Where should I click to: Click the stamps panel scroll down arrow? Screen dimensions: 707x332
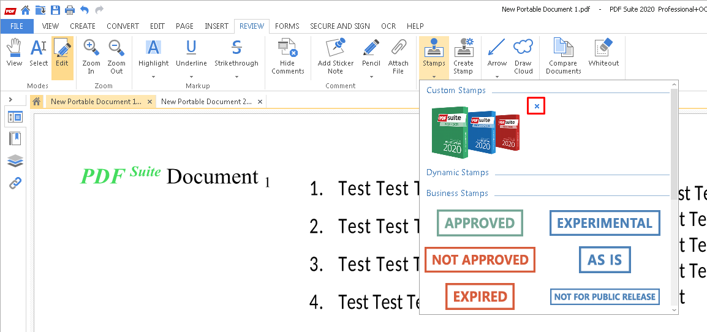675,310
